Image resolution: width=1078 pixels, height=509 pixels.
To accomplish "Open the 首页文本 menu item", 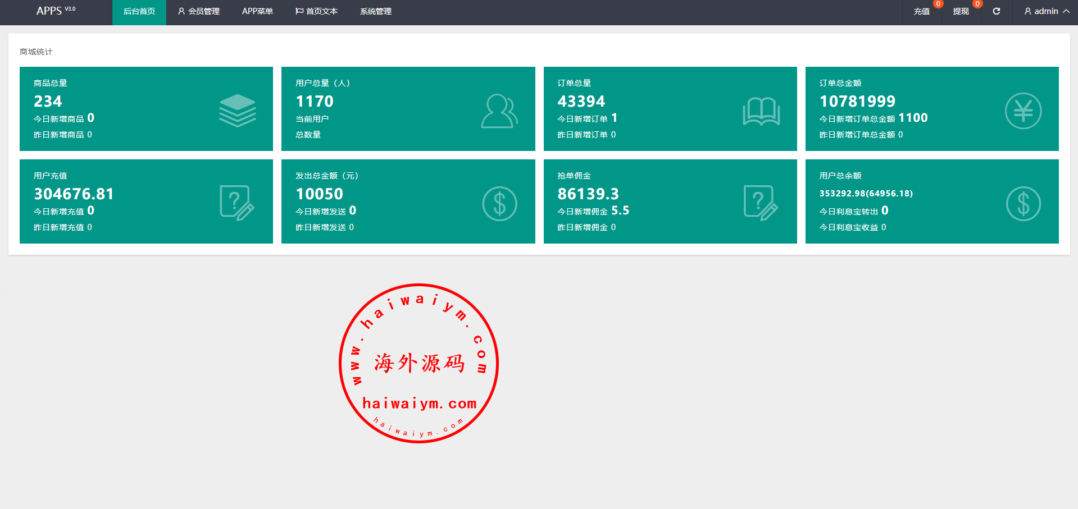I will click(316, 11).
